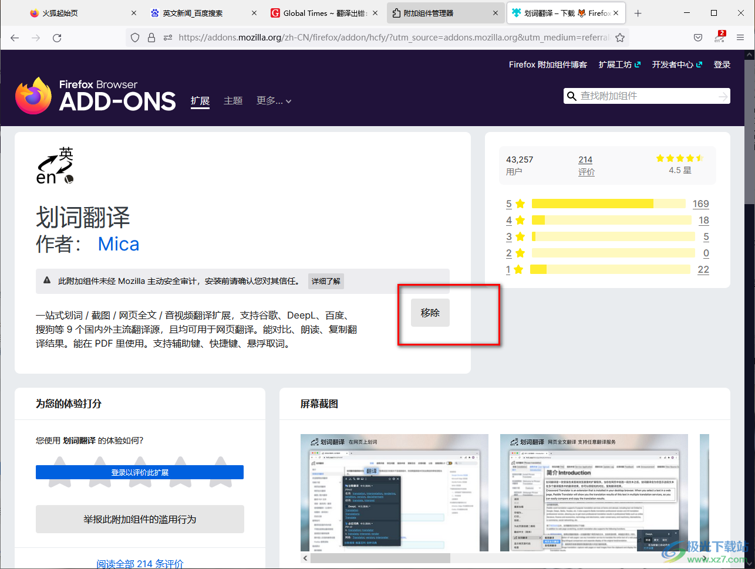Open the 网页全文翻译 screenshot thumbnail
This screenshot has width=755, height=569.
(594, 493)
